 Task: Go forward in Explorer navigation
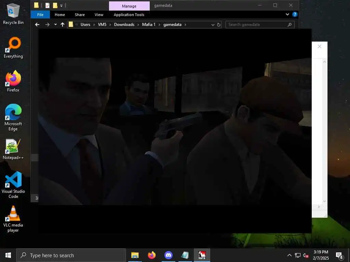(x=47, y=25)
